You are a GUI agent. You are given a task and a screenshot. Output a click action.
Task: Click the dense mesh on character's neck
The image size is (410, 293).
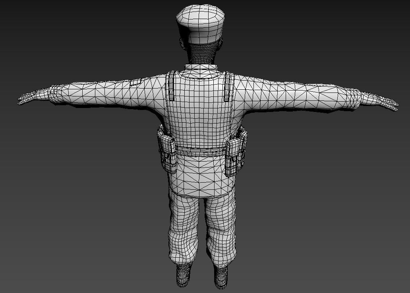point(202,53)
